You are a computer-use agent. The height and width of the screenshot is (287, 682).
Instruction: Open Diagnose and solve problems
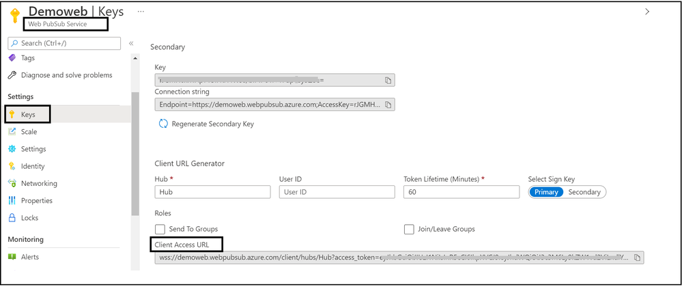point(66,75)
